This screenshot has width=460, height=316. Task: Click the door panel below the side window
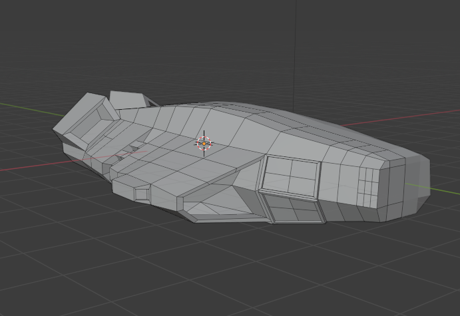[x=293, y=208]
